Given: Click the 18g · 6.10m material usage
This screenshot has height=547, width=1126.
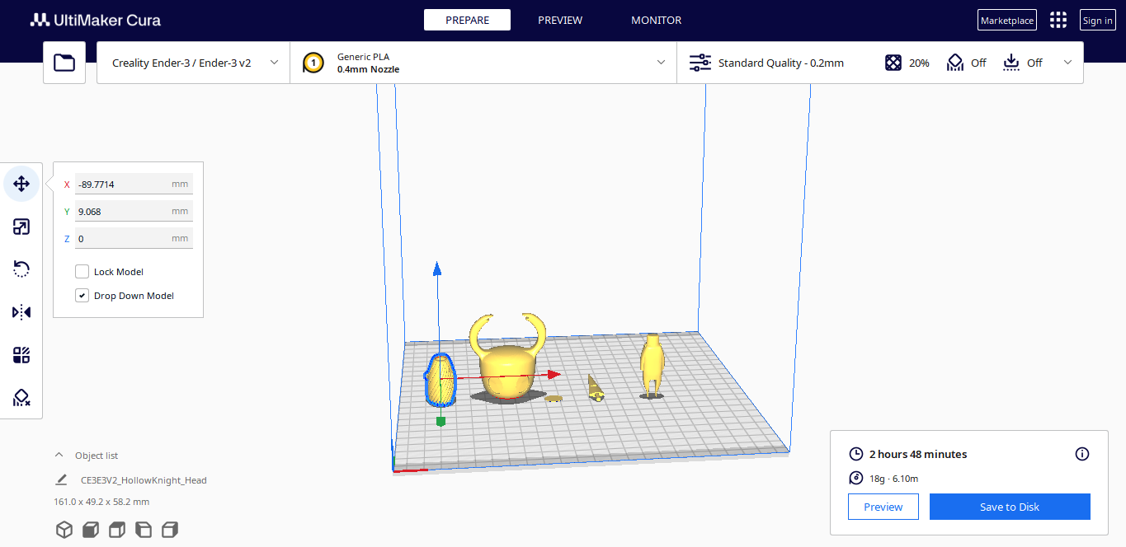Looking at the screenshot, I should pyautogui.click(x=893, y=478).
